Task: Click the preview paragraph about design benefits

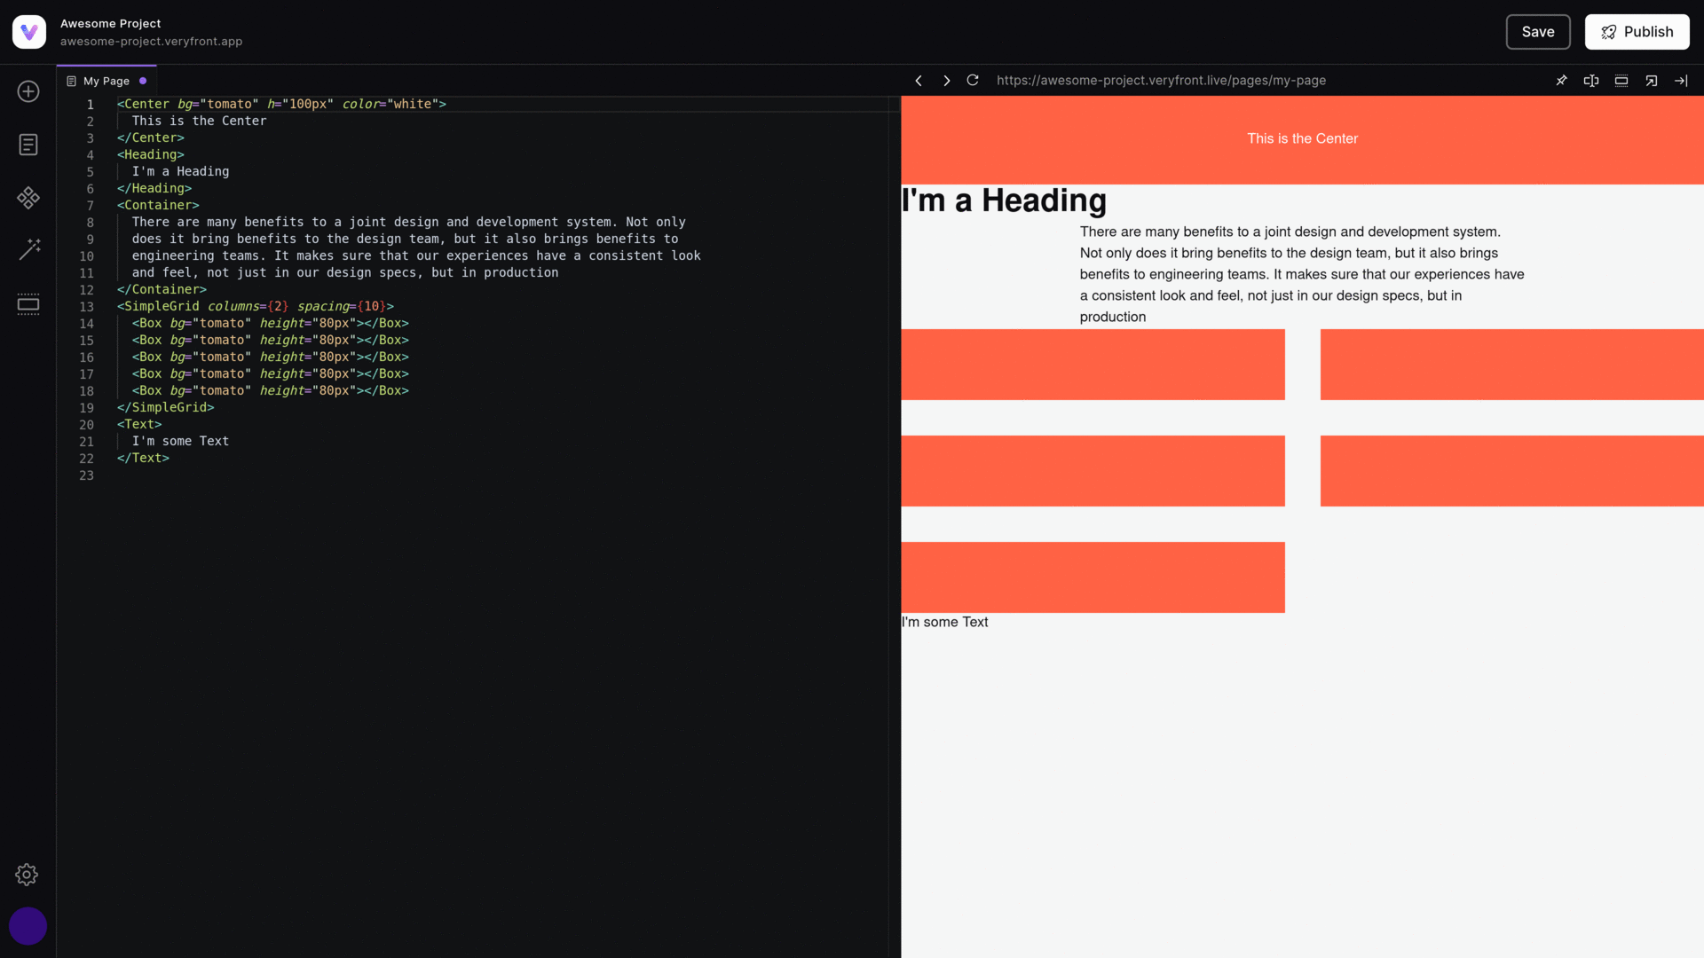Action: (1302, 274)
